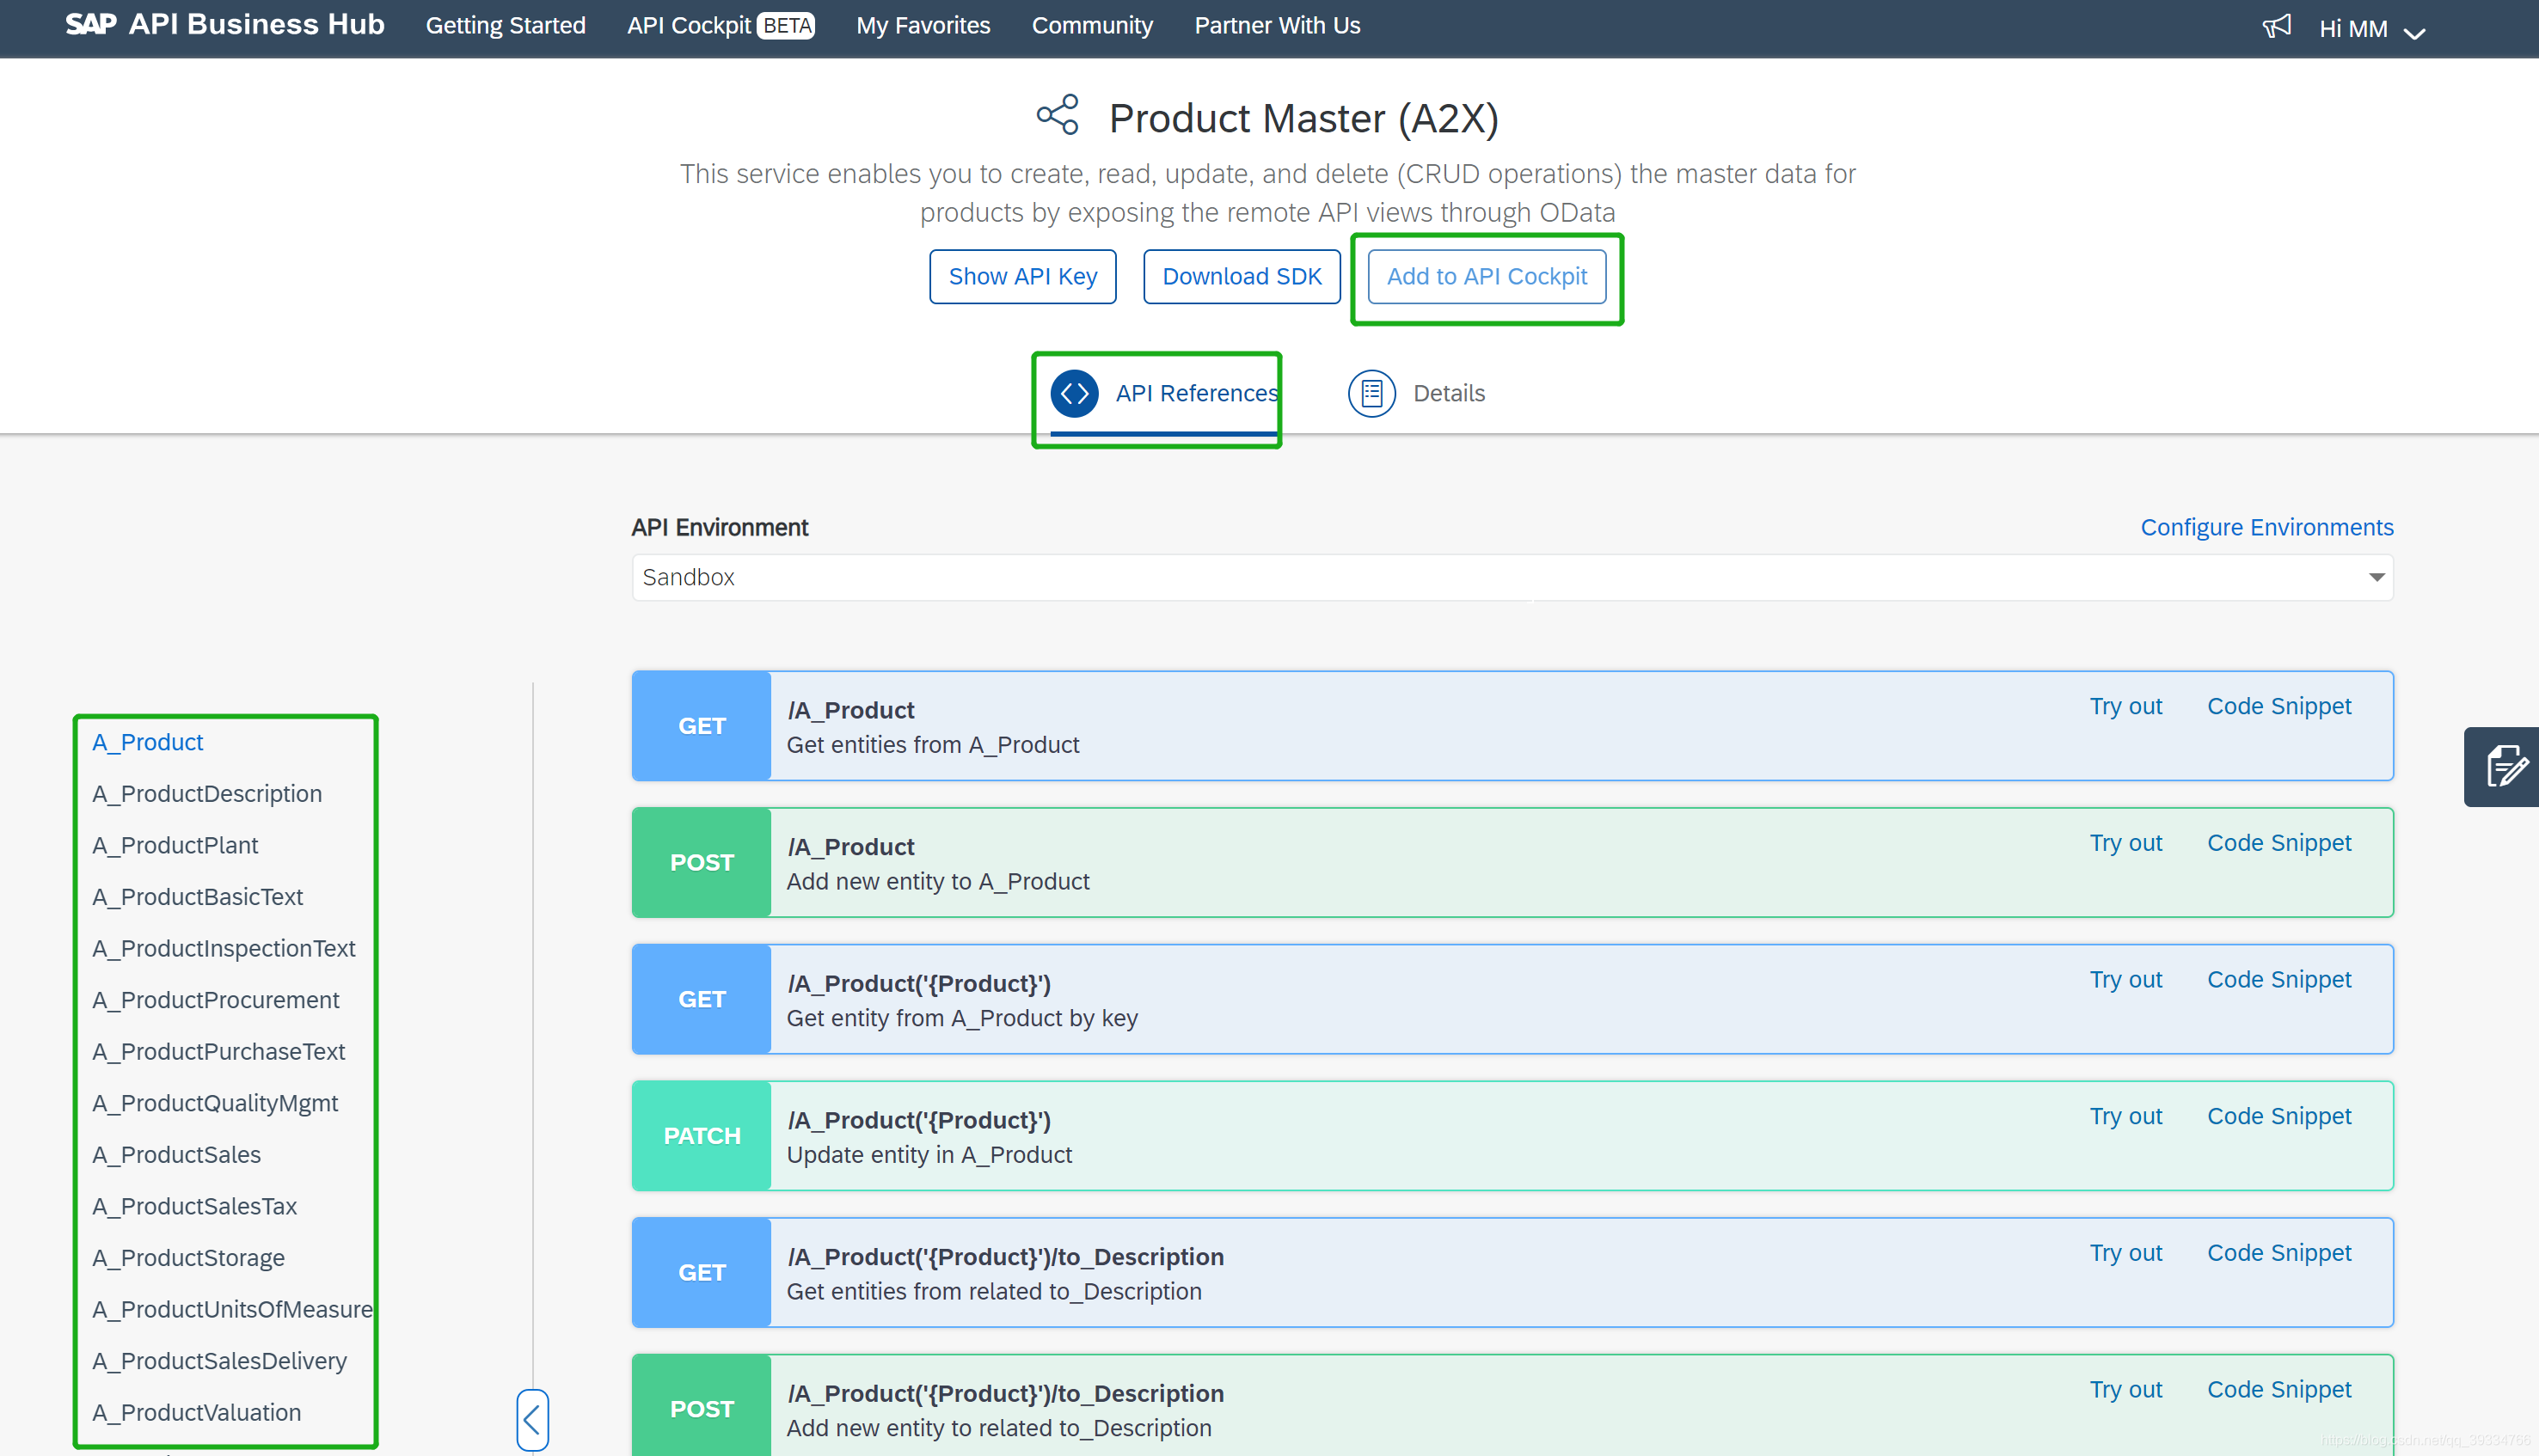Viewport: 2539px width, 1456px height.
Task: Click Try out for POST /A_Product
Action: click(2125, 843)
